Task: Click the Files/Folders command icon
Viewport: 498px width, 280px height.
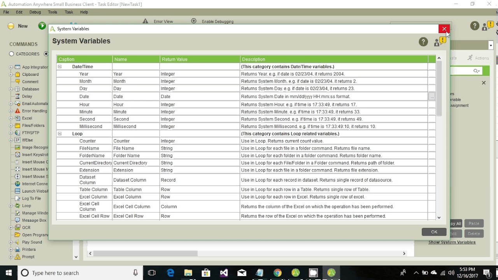Action: coord(18,126)
